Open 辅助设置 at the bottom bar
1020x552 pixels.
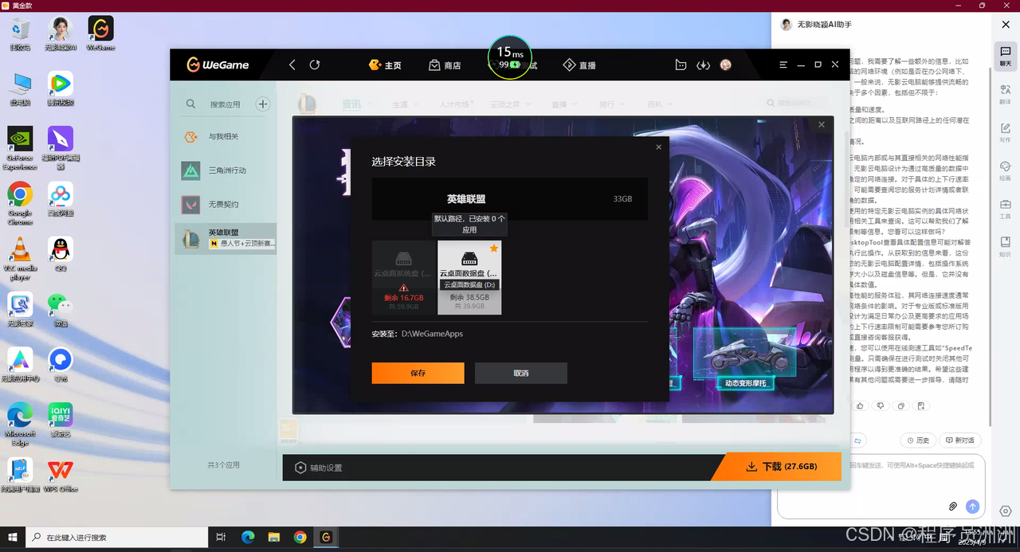tap(319, 468)
